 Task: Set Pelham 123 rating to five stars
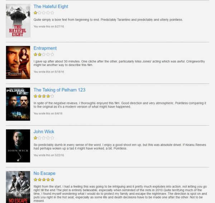click(x=52, y=96)
